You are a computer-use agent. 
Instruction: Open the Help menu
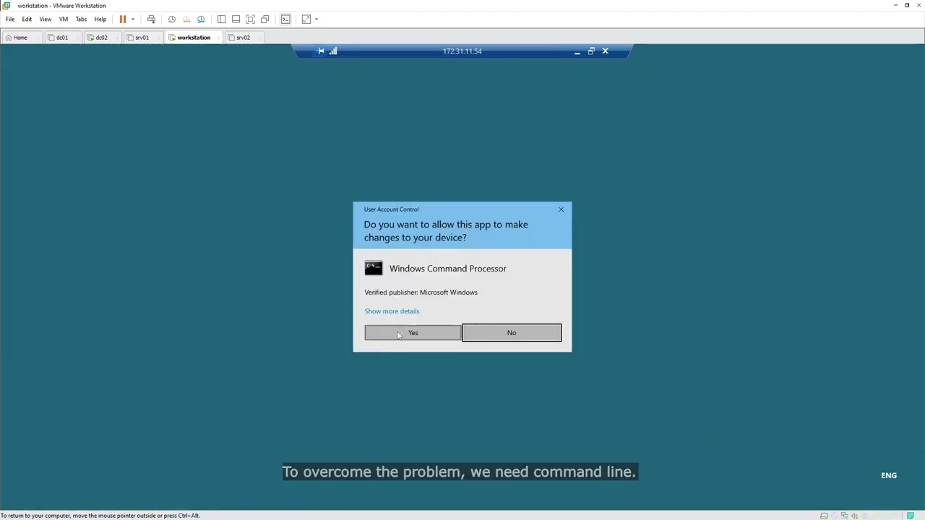(100, 19)
